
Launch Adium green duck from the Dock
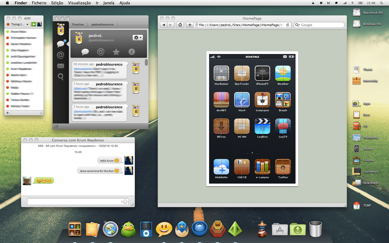tap(128, 229)
